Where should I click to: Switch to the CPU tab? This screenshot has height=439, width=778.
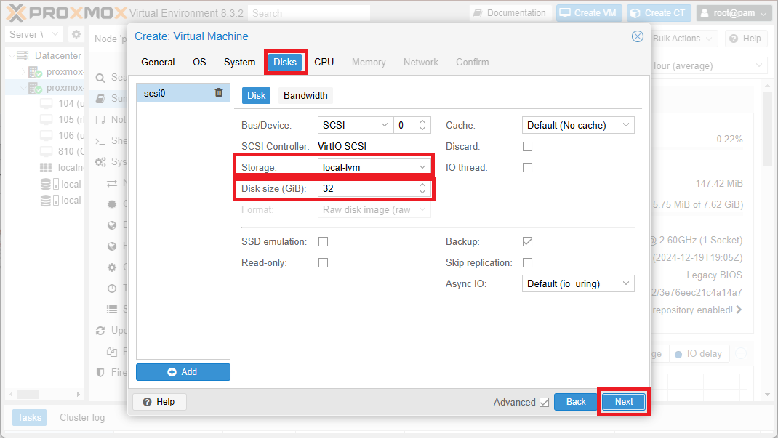[x=324, y=62]
